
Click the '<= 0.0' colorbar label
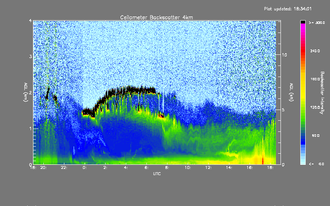[317, 164]
